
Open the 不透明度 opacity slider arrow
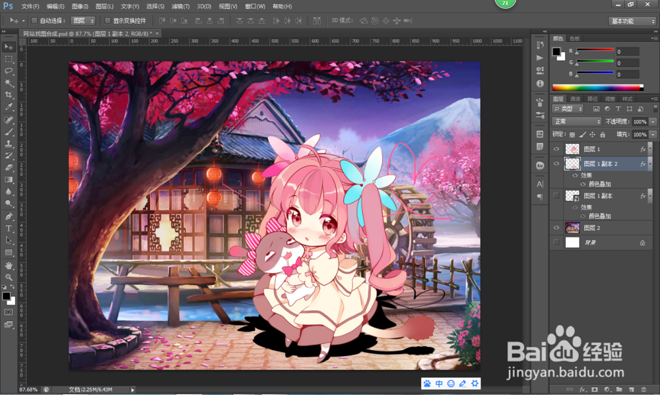[x=653, y=121]
